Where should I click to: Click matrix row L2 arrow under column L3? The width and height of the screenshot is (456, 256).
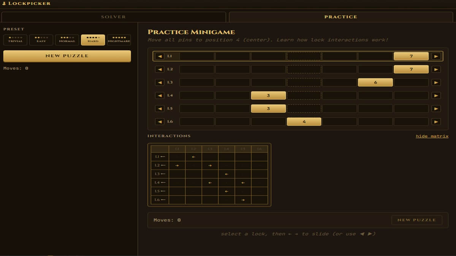point(210,165)
